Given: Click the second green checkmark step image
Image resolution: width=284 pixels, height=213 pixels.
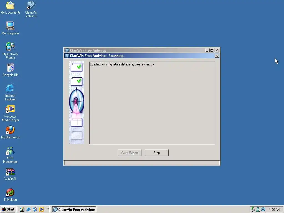Looking at the screenshot, I should pyautogui.click(x=77, y=81).
